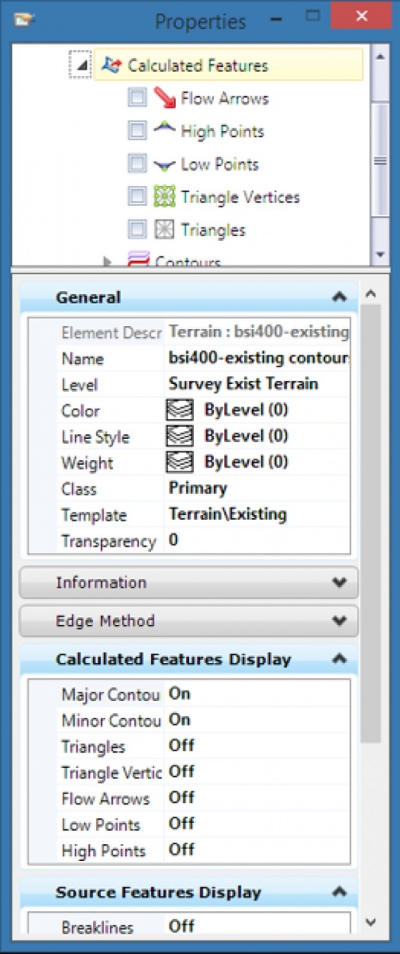
Task: Click the Low Points valley icon
Action: click(x=165, y=165)
